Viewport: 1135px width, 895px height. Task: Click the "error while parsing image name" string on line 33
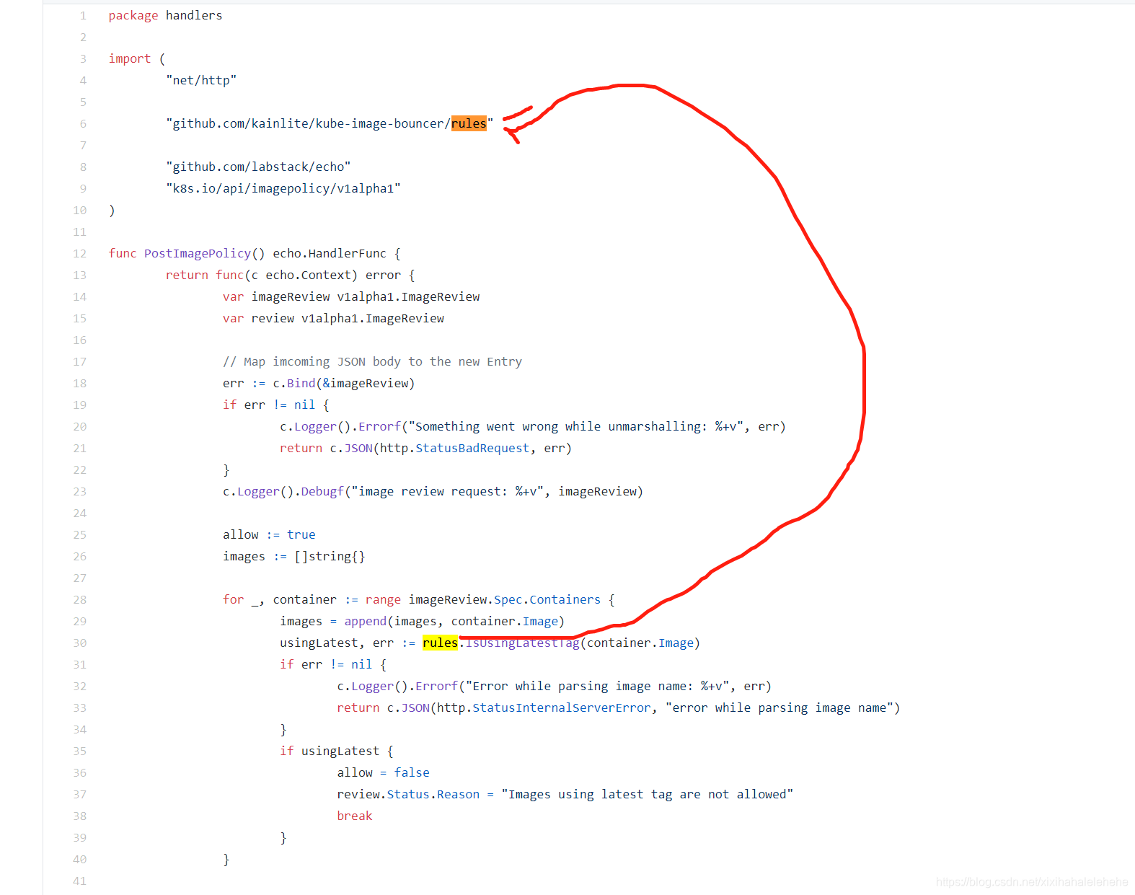point(780,707)
